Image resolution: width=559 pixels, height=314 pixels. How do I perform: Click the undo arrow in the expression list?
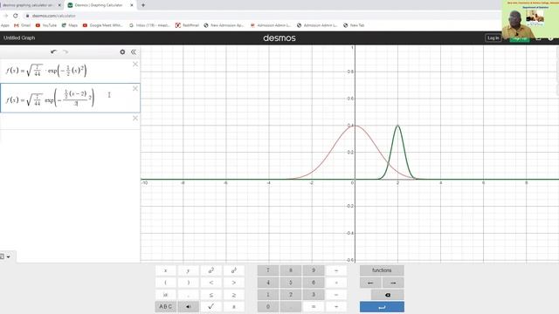(x=53, y=51)
